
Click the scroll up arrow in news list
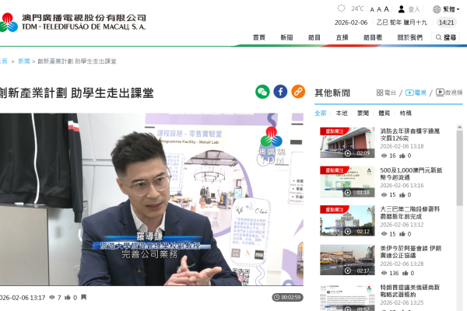(x=459, y=128)
